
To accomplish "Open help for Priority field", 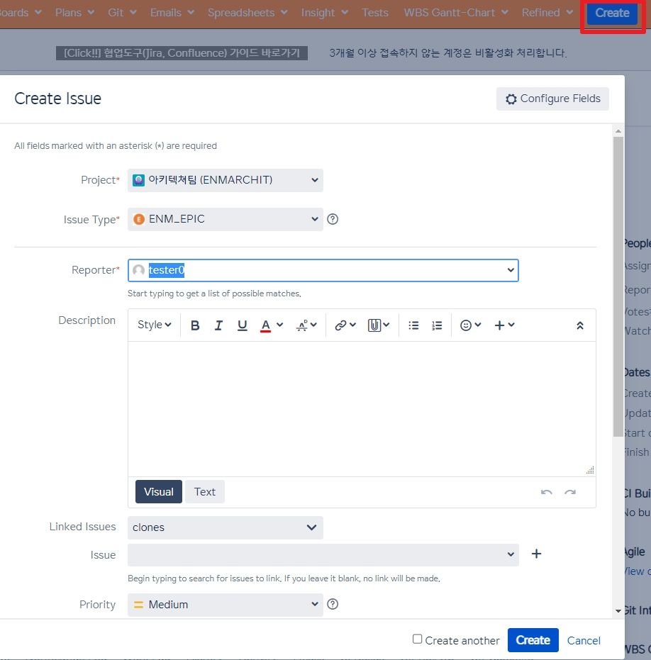I will pos(333,605).
